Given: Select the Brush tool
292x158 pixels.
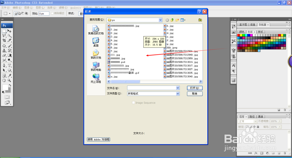Looking at the screenshot, I should tap(10, 46).
